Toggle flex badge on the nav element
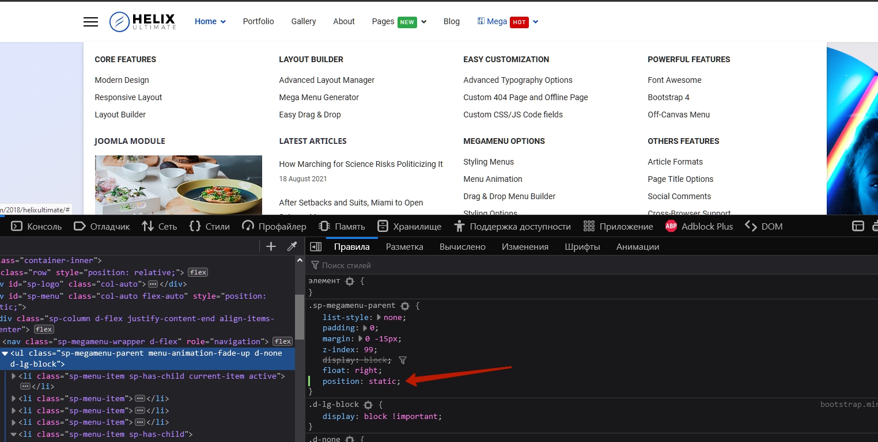 point(282,341)
